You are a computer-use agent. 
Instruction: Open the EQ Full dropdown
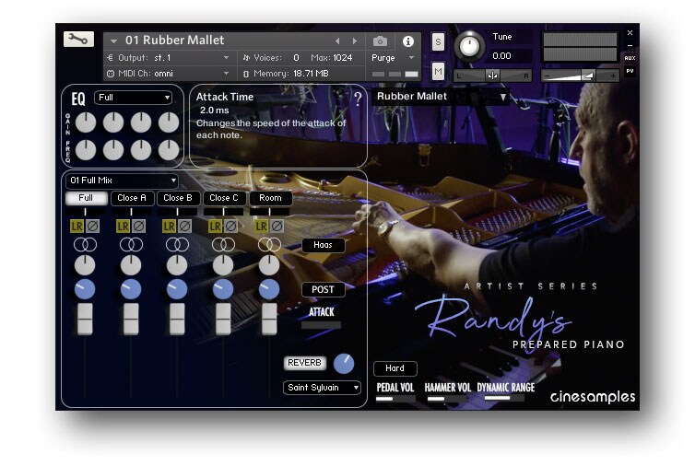tap(133, 98)
